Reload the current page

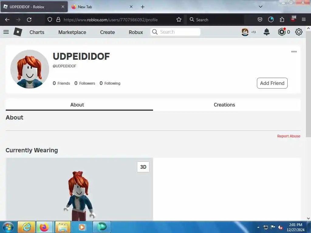point(29,20)
